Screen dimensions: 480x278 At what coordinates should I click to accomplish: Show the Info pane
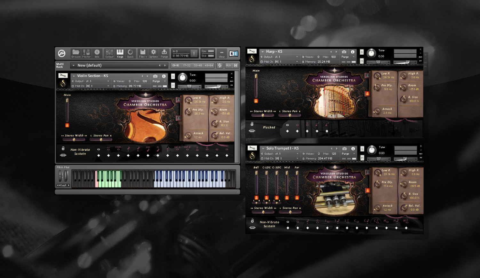tap(97, 53)
